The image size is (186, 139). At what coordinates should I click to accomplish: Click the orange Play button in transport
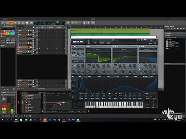11,23
